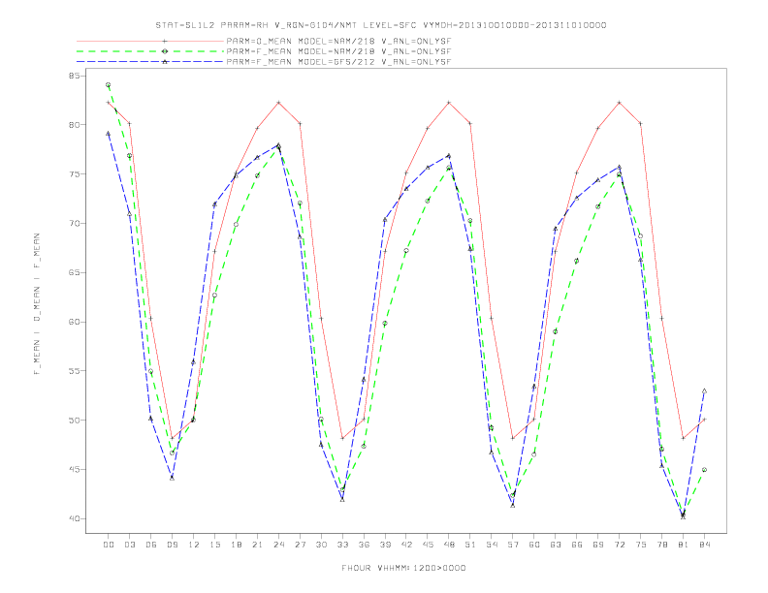Click the forecast hour tick 84
Screen dimensions: 768x593
[704, 545]
